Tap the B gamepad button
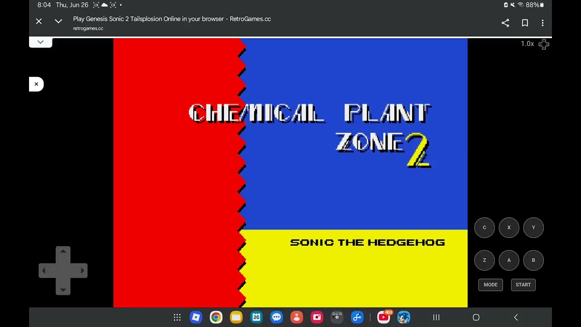Viewport: 581px width, 327px height. (x=533, y=260)
